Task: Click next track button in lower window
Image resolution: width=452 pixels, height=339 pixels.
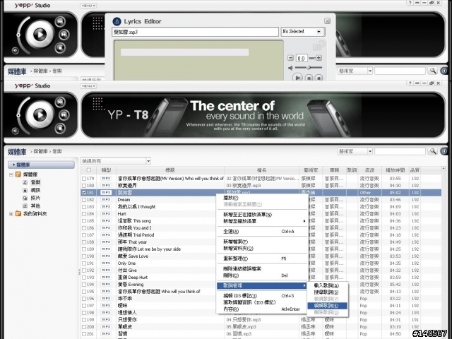Action: [64, 115]
